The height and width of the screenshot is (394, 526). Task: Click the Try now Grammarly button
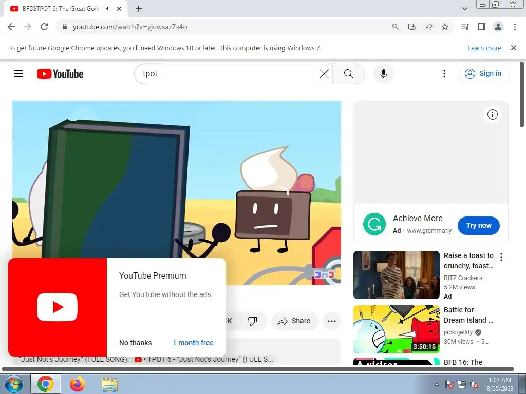[479, 226]
